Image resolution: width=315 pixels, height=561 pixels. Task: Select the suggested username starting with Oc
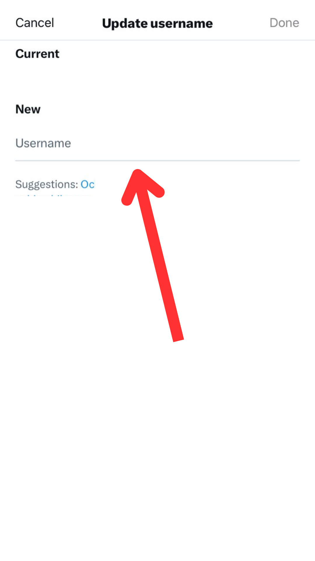[x=87, y=184]
